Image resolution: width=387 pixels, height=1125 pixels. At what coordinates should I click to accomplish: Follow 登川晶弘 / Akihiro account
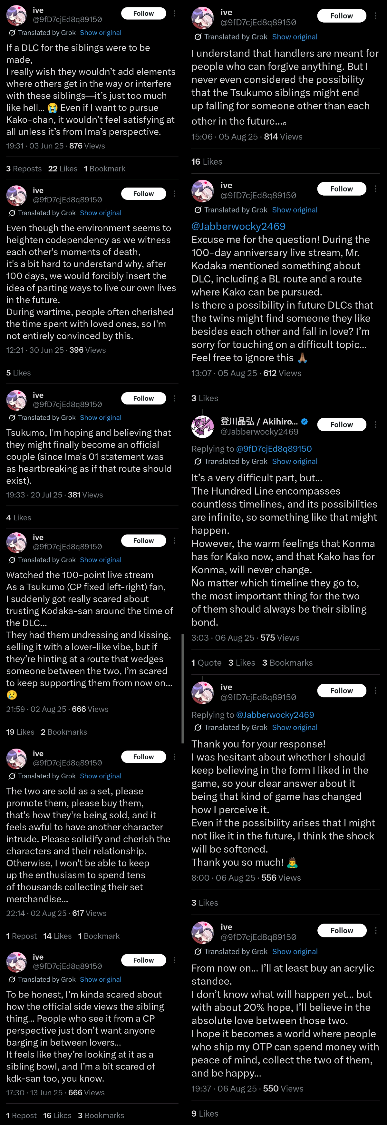342,424
